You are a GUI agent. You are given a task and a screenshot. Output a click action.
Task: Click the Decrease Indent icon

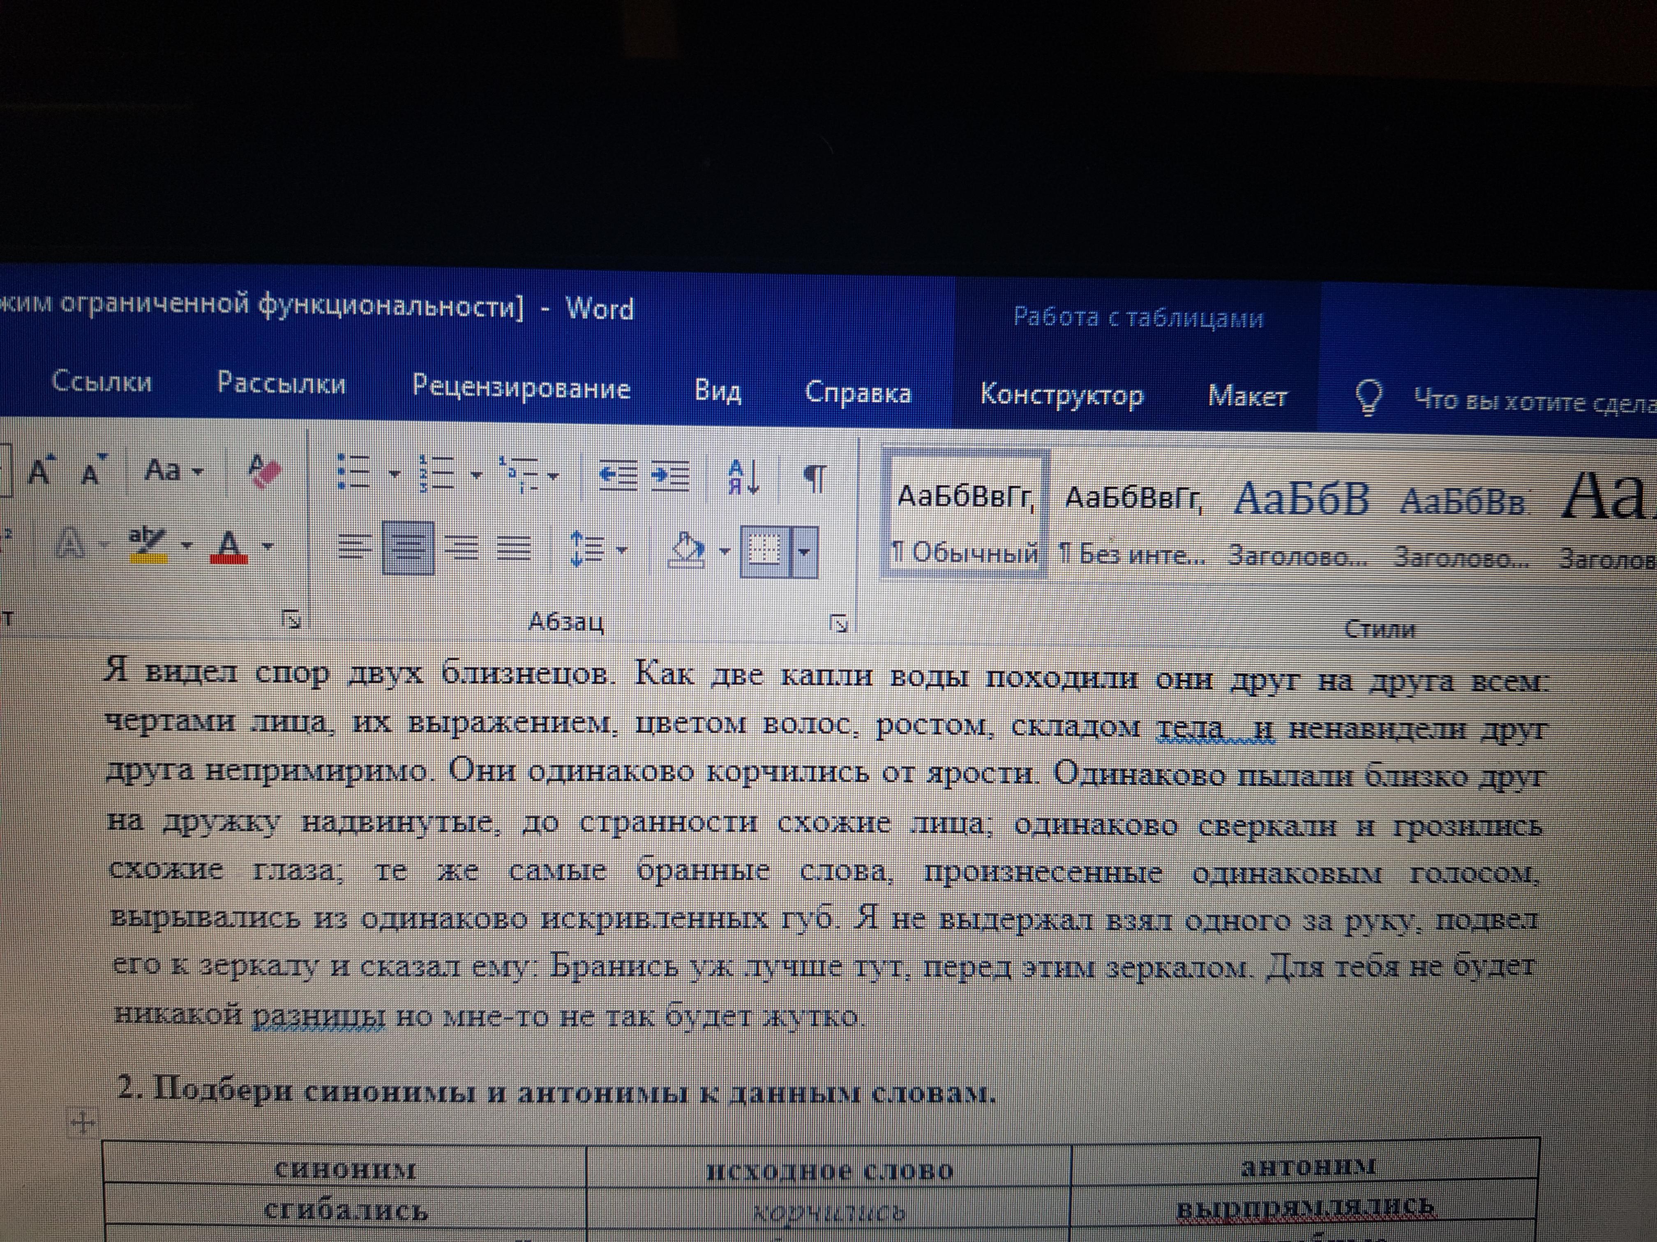619,475
